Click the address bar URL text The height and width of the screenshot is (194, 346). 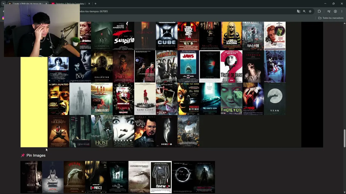(94, 11)
